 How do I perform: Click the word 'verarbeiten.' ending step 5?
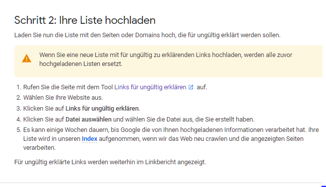pyautogui.click(x=40, y=147)
